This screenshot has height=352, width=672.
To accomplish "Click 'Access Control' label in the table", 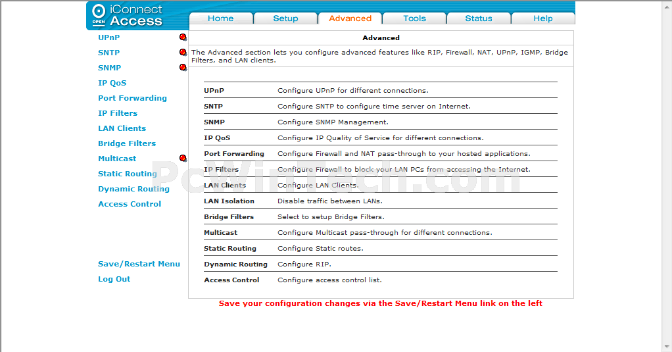I will click(231, 280).
